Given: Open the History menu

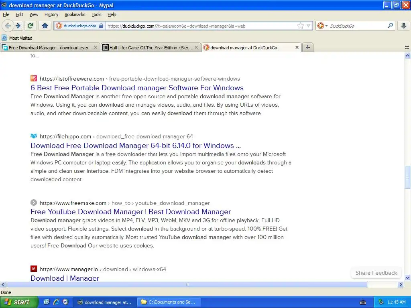Looking at the screenshot, I should click(x=51, y=14).
